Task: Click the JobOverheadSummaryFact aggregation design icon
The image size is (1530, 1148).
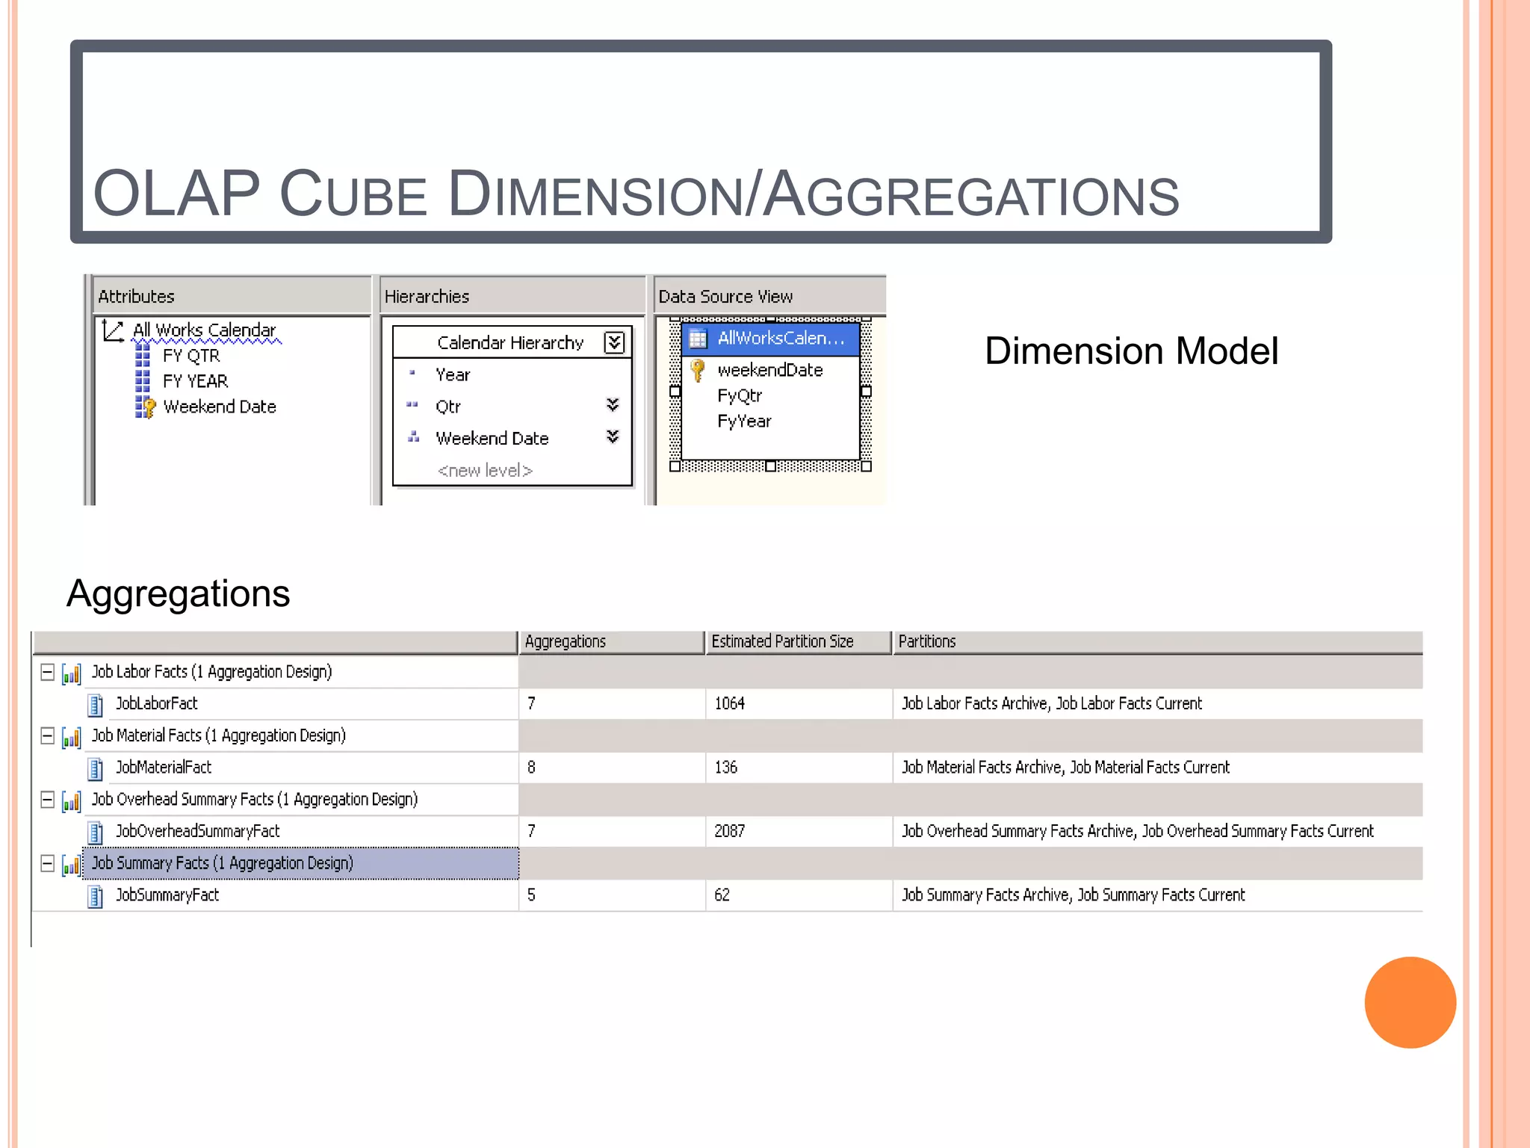Action: pyautogui.click(x=96, y=832)
